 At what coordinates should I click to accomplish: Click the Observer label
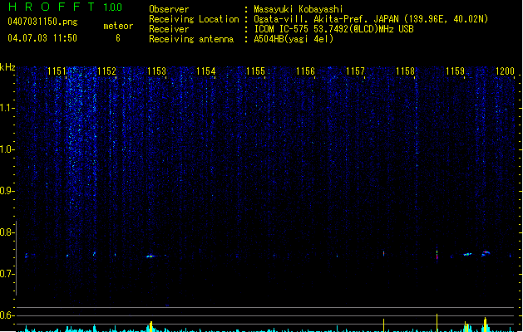click(x=169, y=9)
